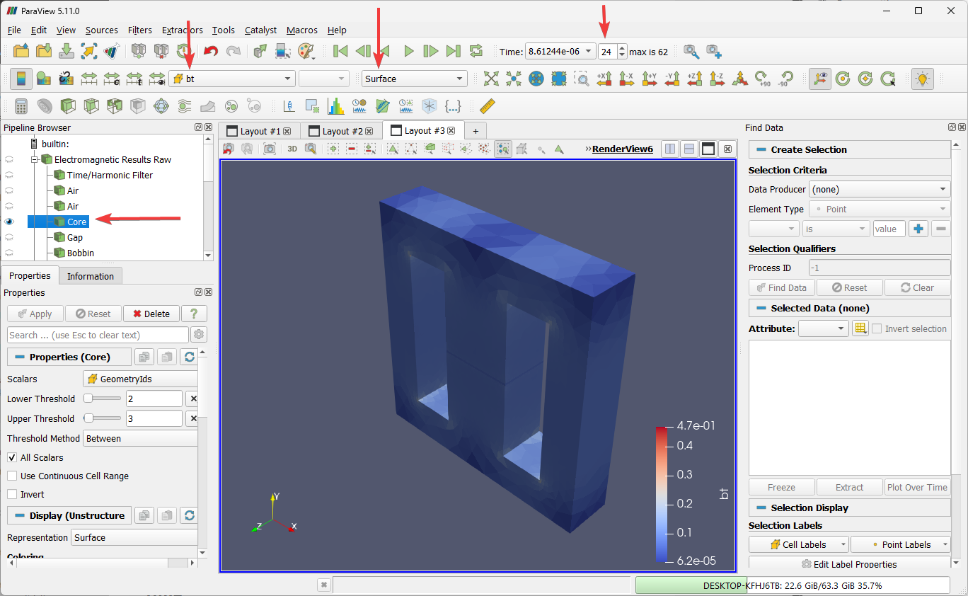Click the properties search field
Viewport: 968px width, 596px height.
coord(98,335)
